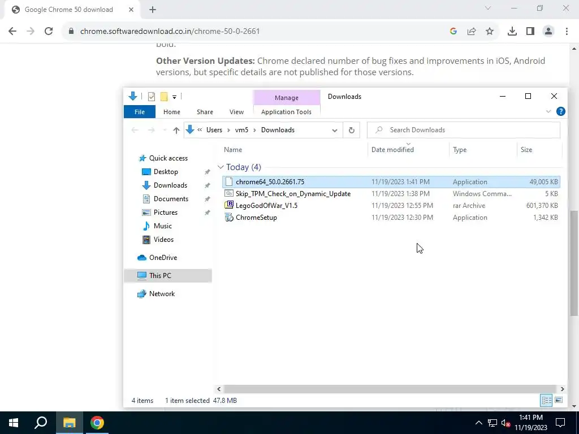The height and width of the screenshot is (434, 579).
Task: Click Chrome taskbar icon
Action: 97,423
